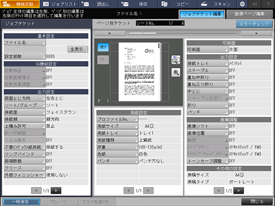Go to next sheet with right arrow
The height and width of the screenshot is (206, 275).
[x=256, y=33]
